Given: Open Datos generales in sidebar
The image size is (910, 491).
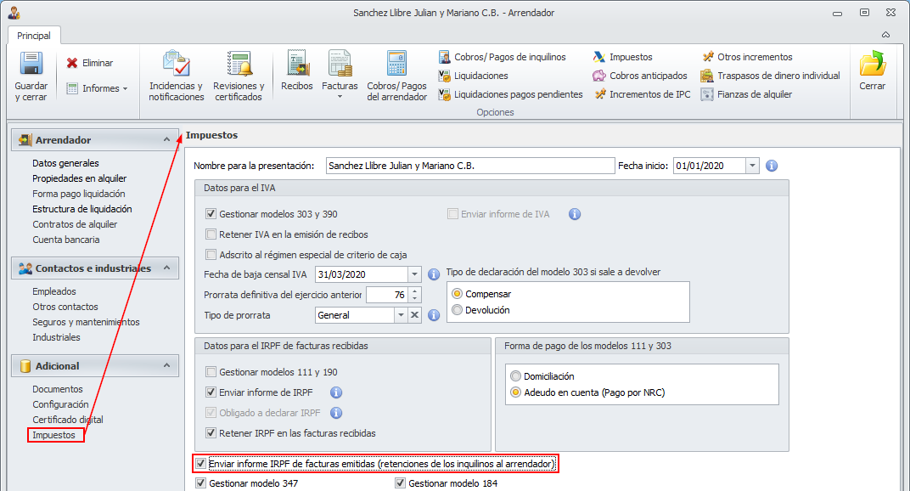Looking at the screenshot, I should tap(65, 163).
